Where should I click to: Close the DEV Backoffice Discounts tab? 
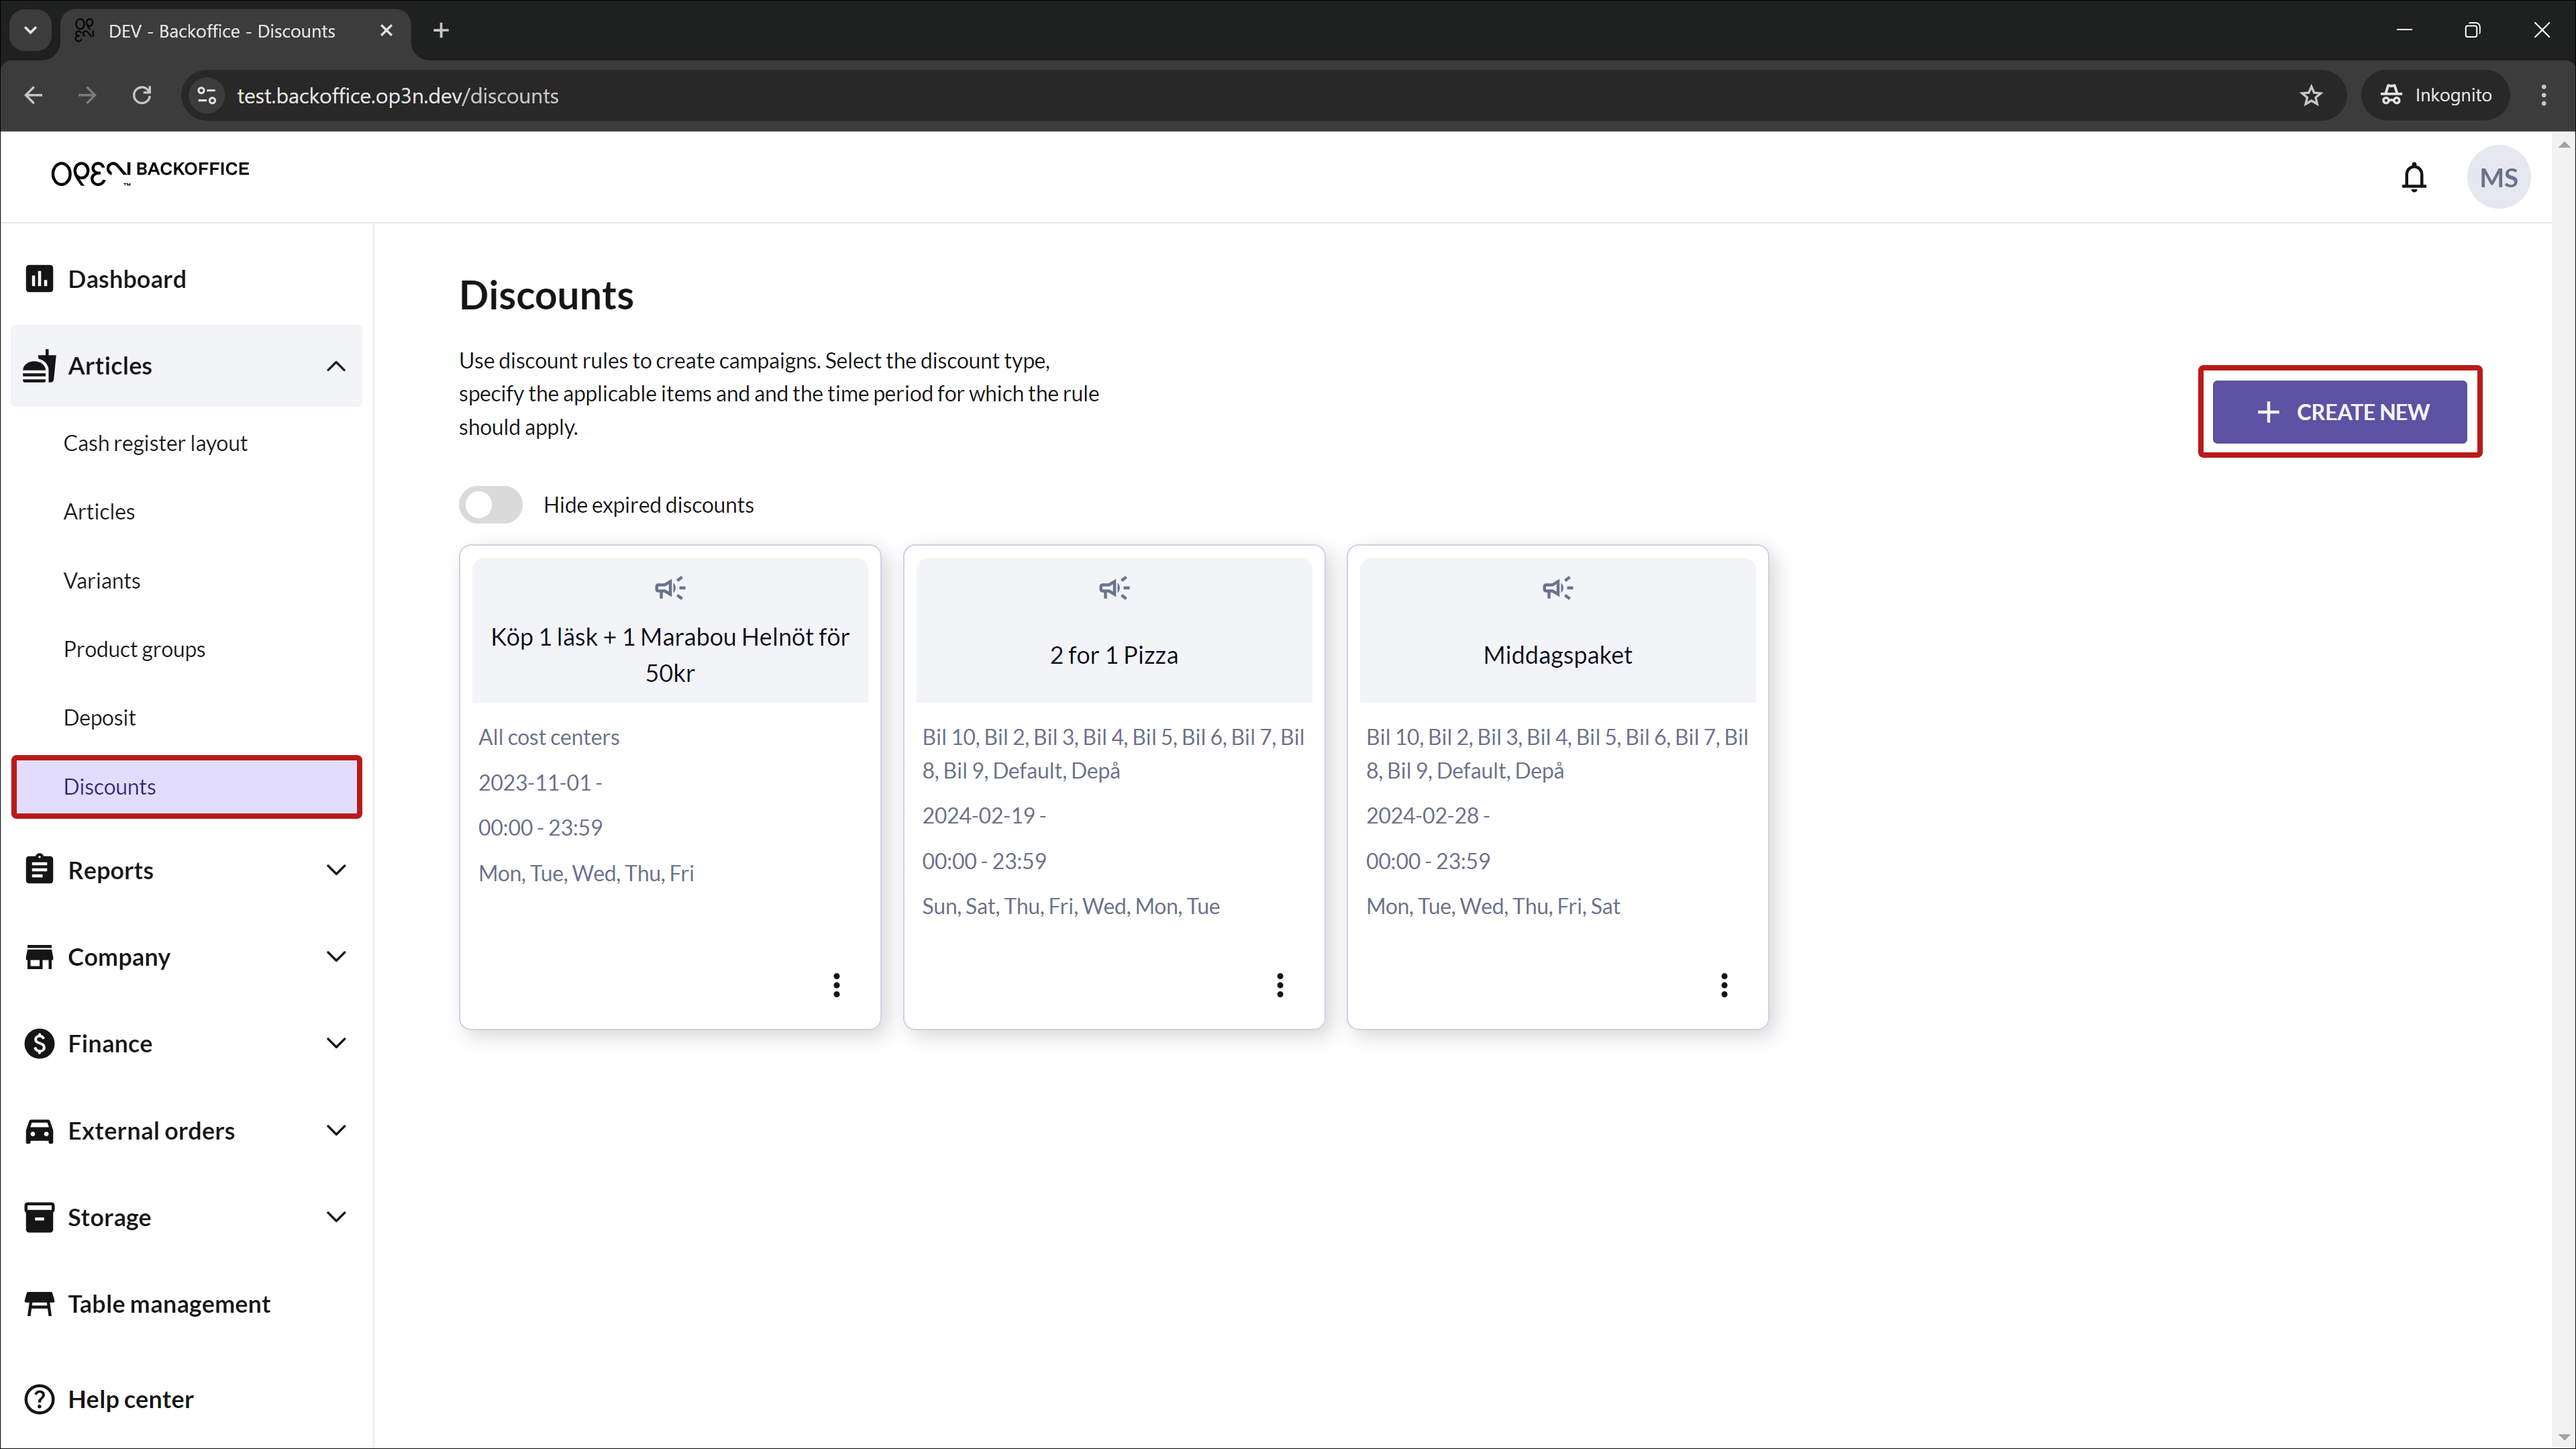(386, 31)
